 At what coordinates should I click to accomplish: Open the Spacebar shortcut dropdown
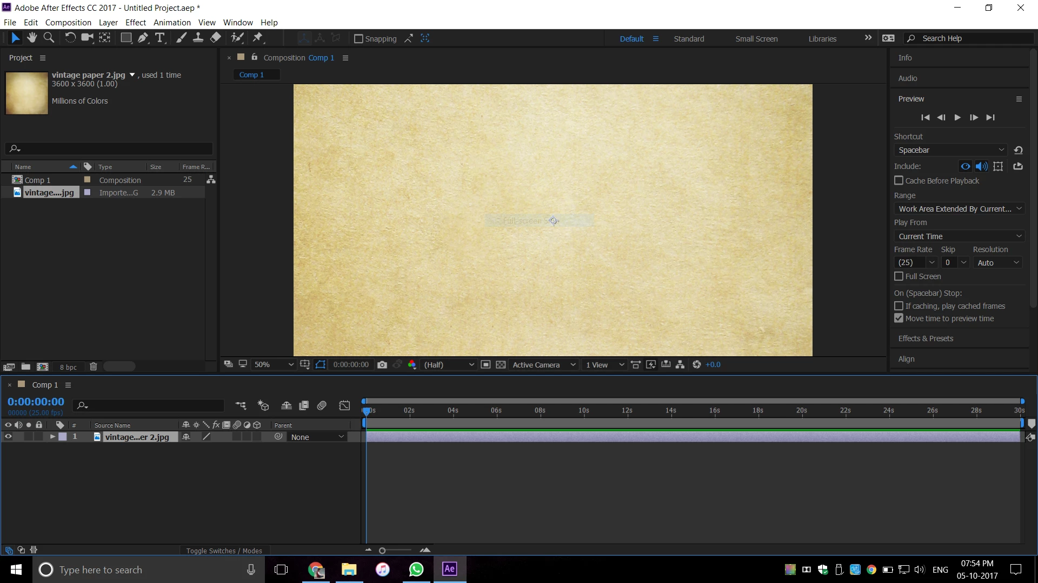(x=951, y=150)
